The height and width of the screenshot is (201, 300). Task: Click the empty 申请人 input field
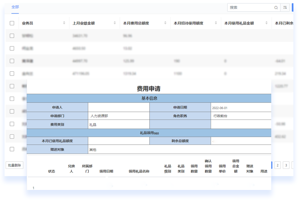(118, 107)
